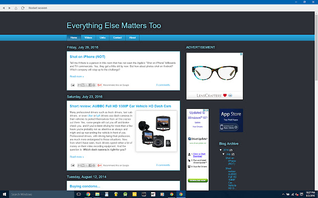Click Google +1 on dash cam review
The width and height of the screenshot is (318, 198).
point(99,165)
